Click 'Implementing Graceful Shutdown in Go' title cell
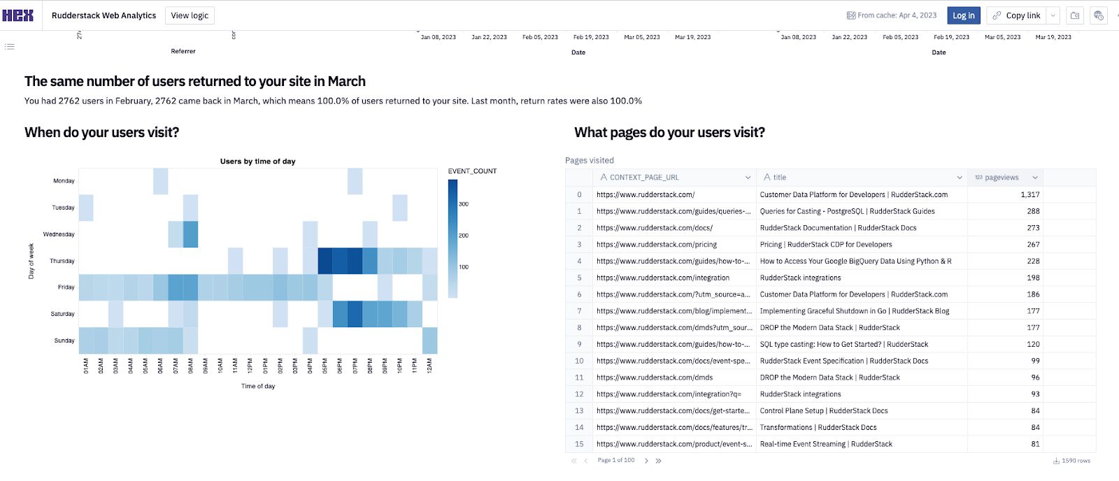 click(x=862, y=311)
